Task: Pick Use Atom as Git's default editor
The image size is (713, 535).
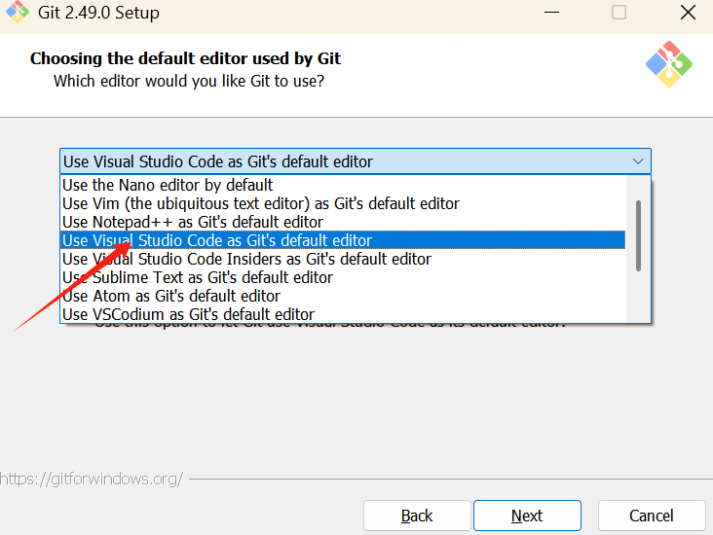Action: (x=343, y=296)
